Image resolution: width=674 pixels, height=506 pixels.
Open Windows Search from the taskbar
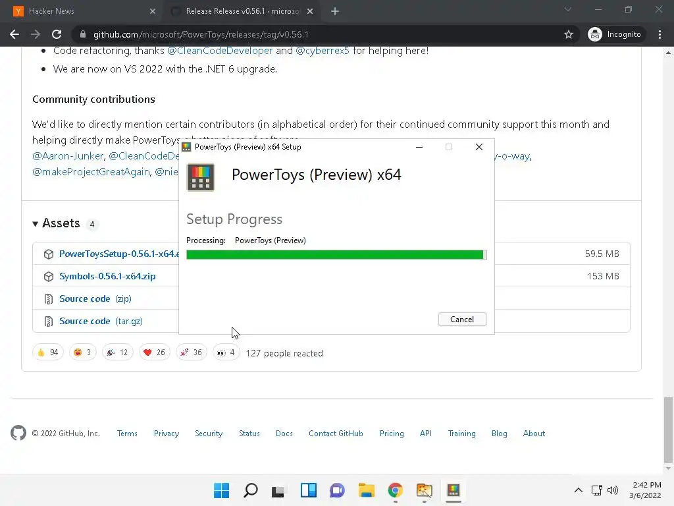(251, 490)
